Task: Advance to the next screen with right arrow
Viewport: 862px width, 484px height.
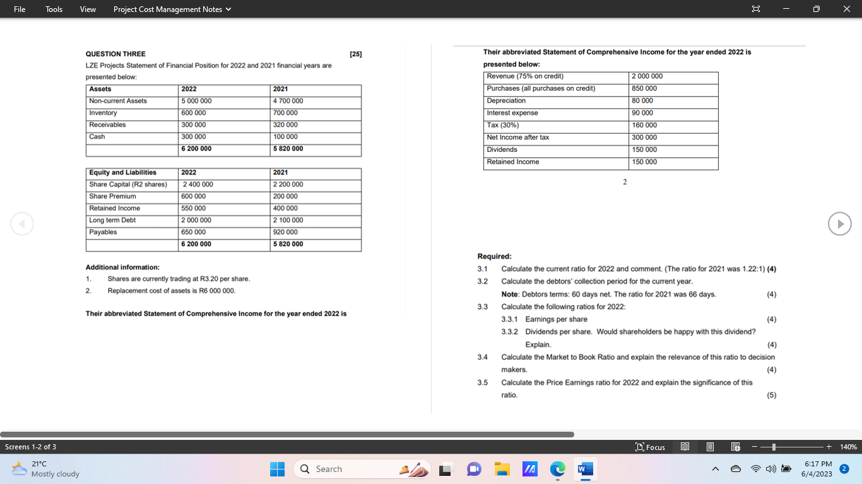Action: coord(839,224)
